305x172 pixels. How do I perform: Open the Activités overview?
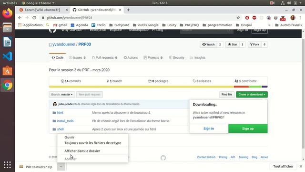[10, 3]
